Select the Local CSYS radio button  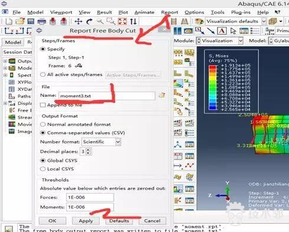point(43,169)
